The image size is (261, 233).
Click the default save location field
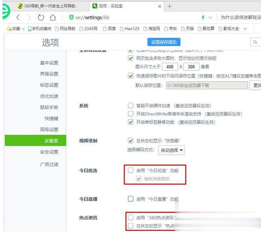pyautogui.click(x=207, y=85)
